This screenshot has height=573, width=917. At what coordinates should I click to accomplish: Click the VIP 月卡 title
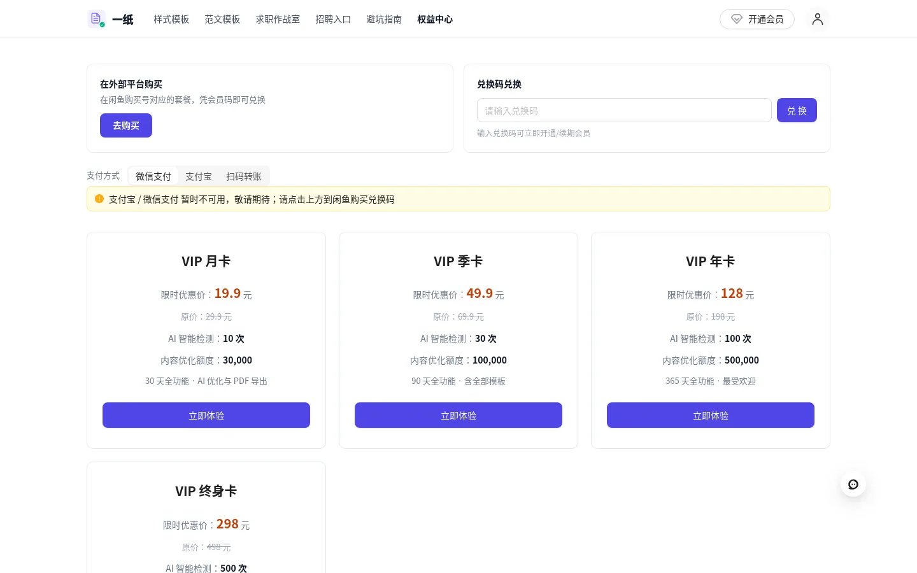[206, 262]
